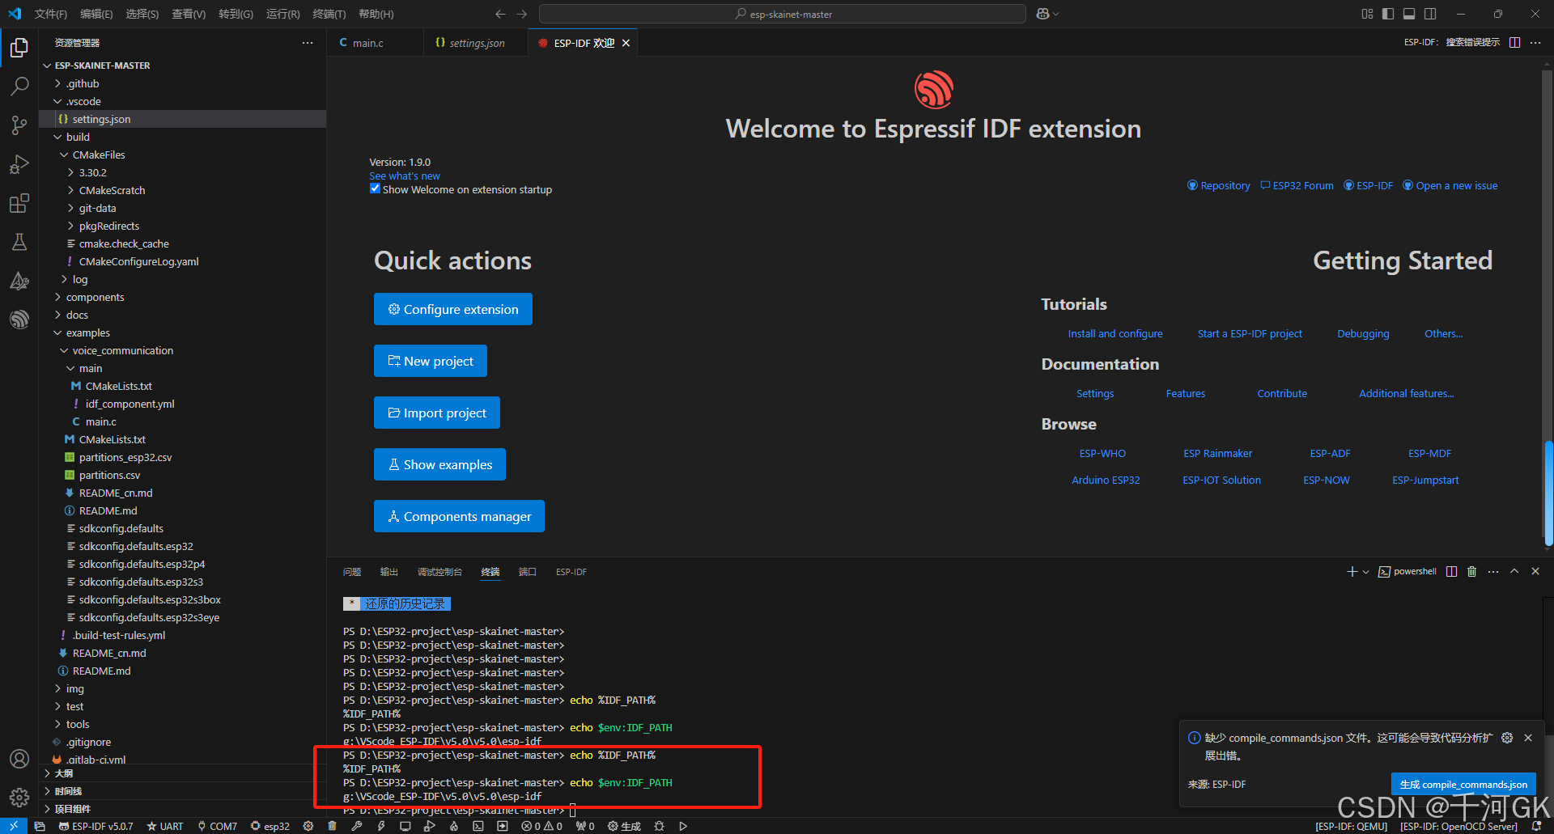This screenshot has width=1554, height=834.
Task: Click the ESP-IDF v5.0.7 version in status bar
Action: pyautogui.click(x=96, y=826)
